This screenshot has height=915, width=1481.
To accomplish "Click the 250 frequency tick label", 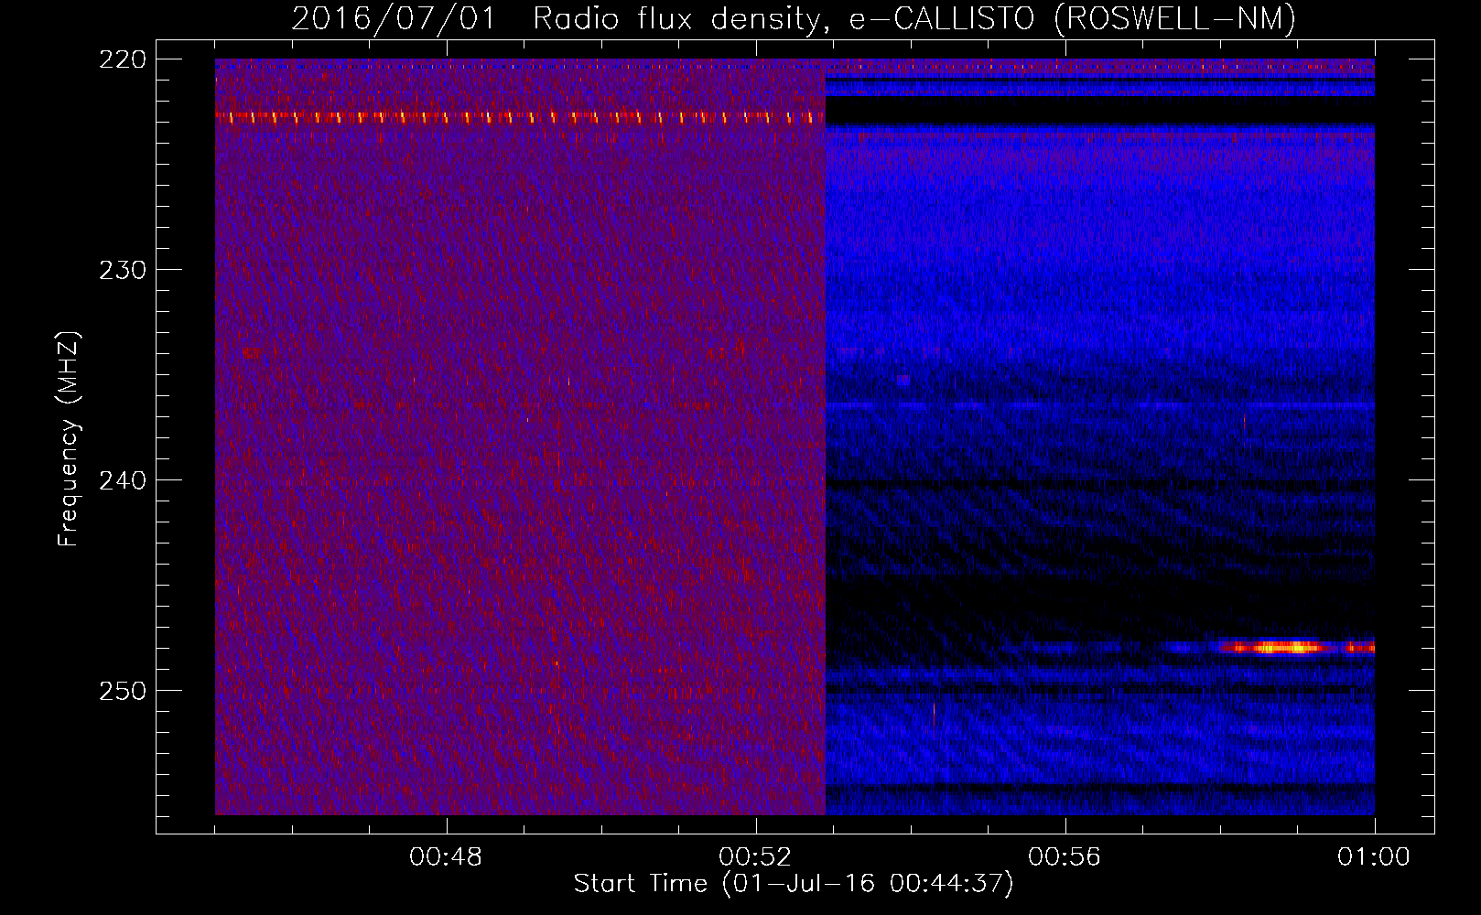I will (123, 691).
